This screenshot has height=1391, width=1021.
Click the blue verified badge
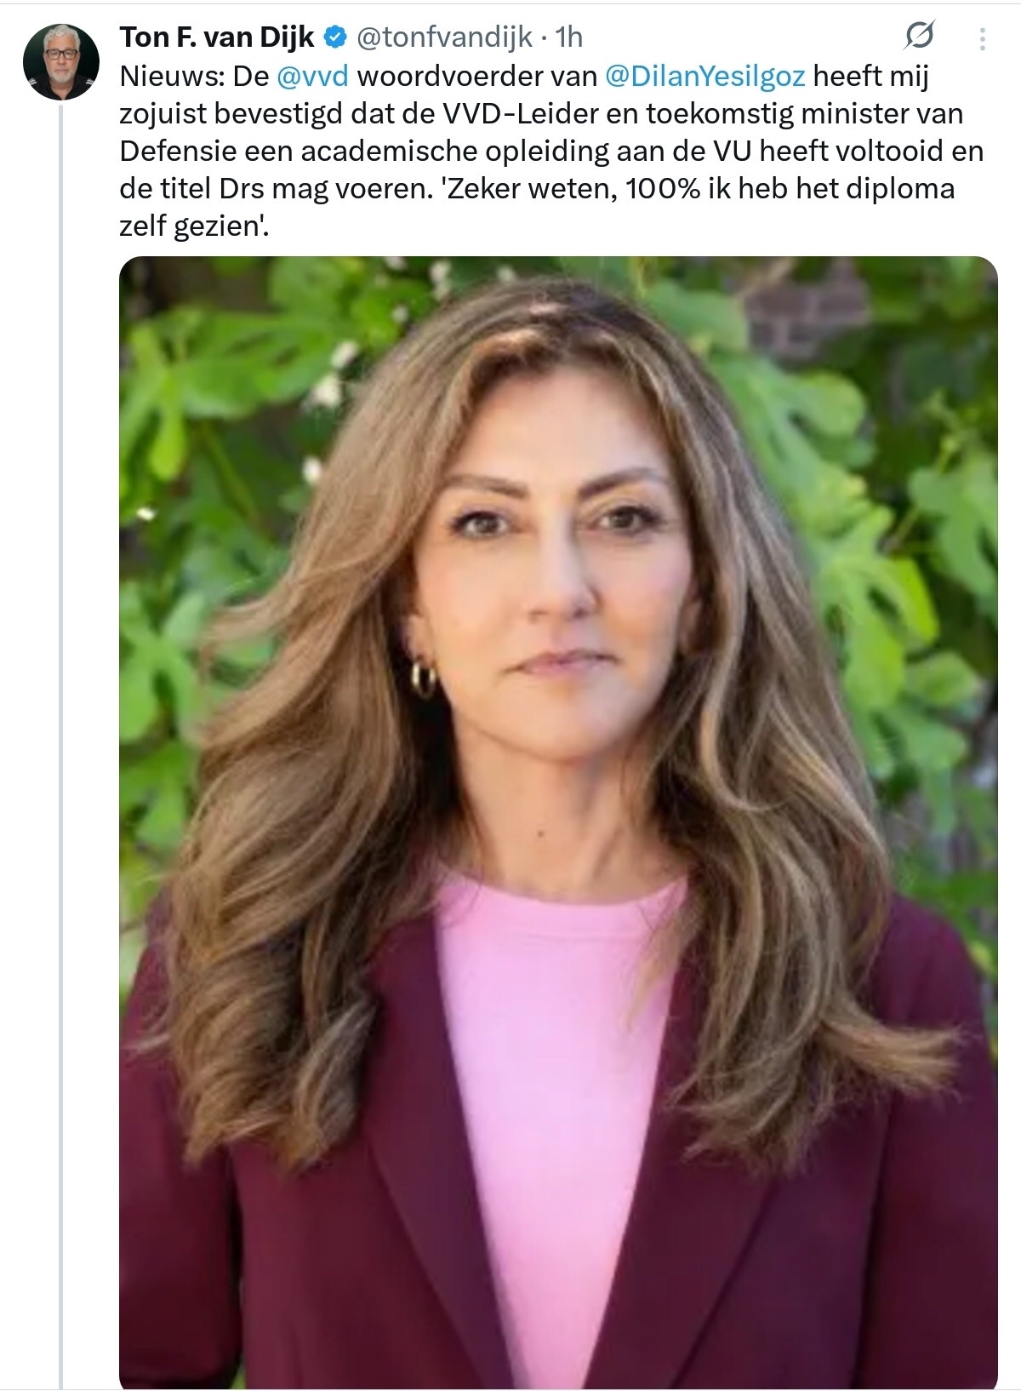click(x=336, y=37)
